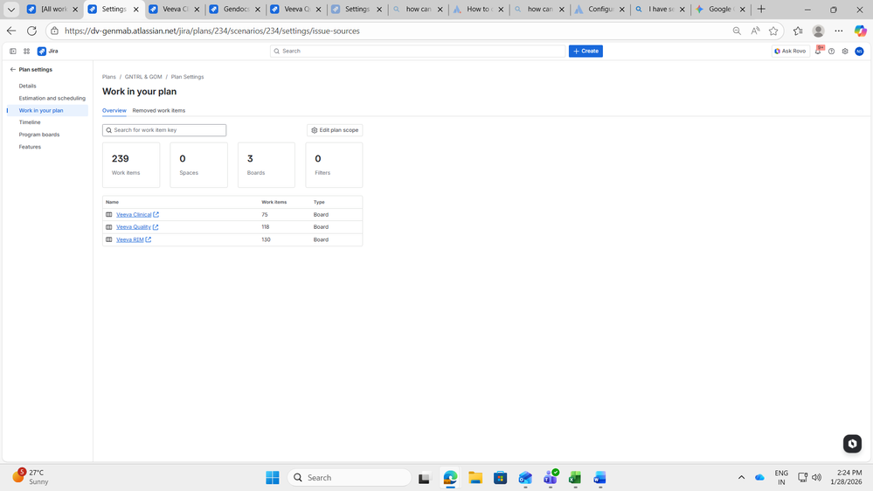This screenshot has height=491, width=873.
Task: Open Windows Start menu
Action: [273, 478]
